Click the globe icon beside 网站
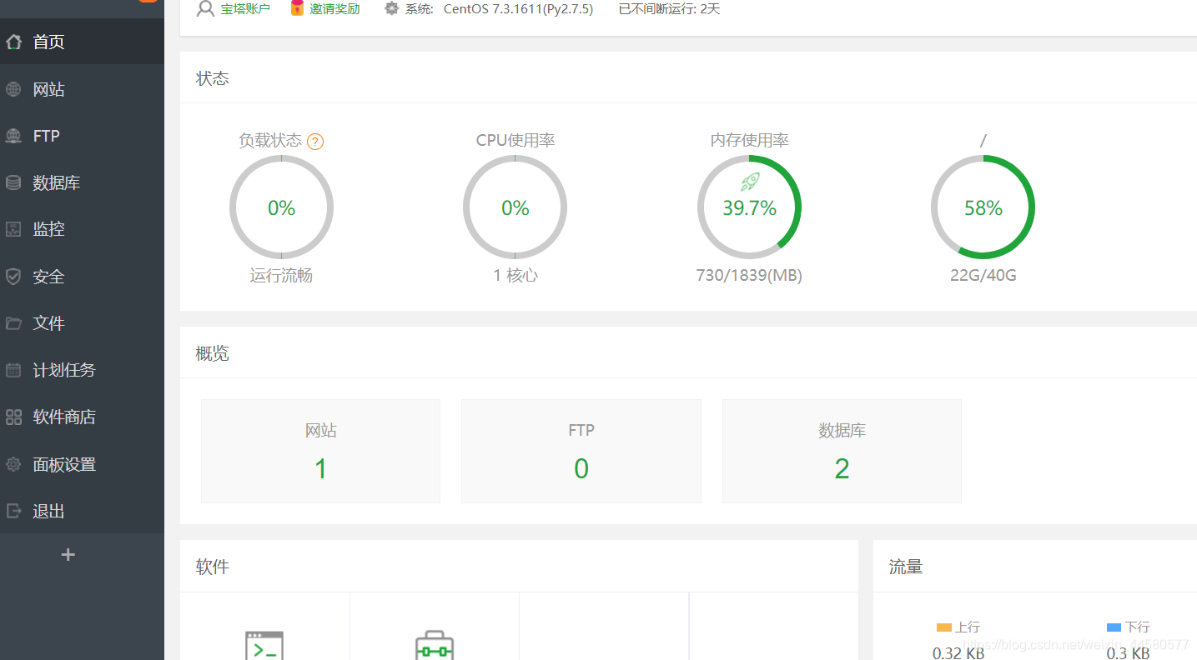Viewport: 1197px width, 660px height. [x=13, y=89]
